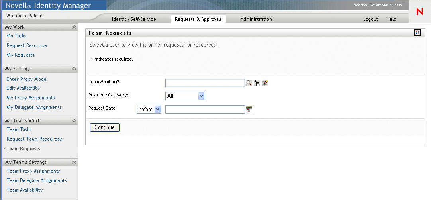
Task: Go to Team Delegate Assignments
Action: point(37,180)
